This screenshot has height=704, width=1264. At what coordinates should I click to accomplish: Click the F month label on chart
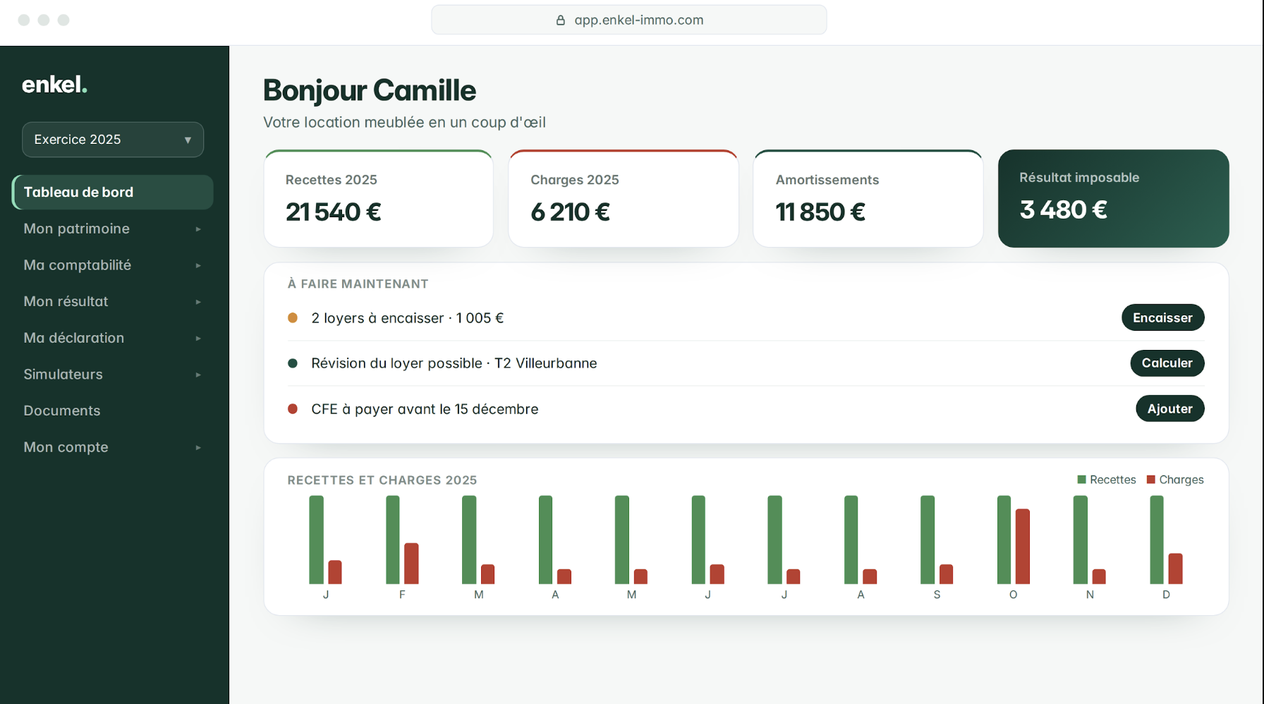click(x=402, y=595)
